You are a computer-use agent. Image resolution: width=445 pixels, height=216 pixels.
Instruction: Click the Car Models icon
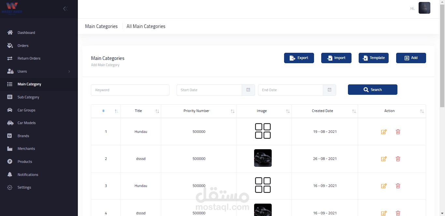[10, 123]
